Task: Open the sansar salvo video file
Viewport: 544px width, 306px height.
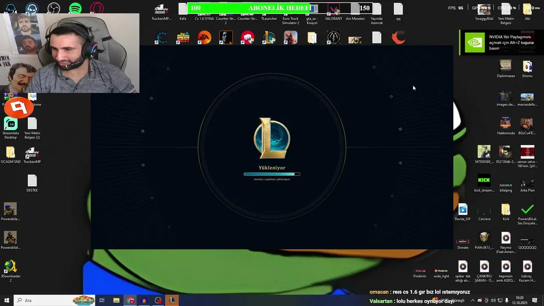Action: click(527, 156)
